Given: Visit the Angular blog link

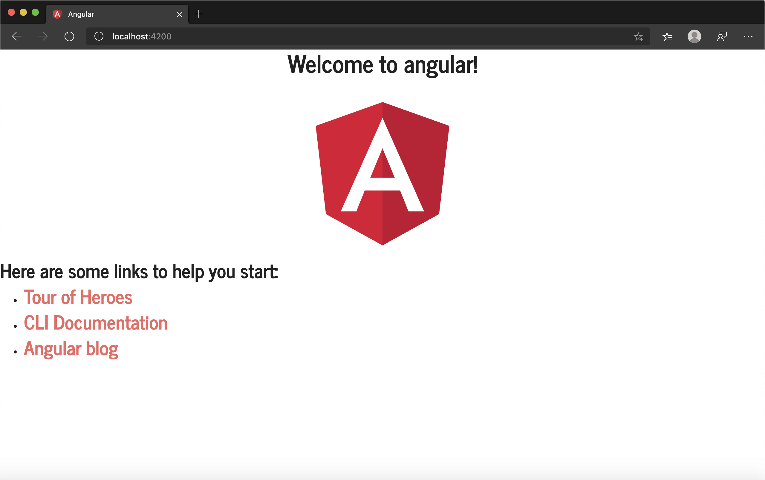Looking at the screenshot, I should click(71, 349).
